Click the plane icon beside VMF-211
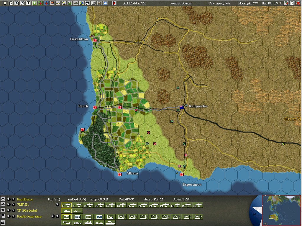The width and height of the screenshot is (302, 226). point(3,204)
